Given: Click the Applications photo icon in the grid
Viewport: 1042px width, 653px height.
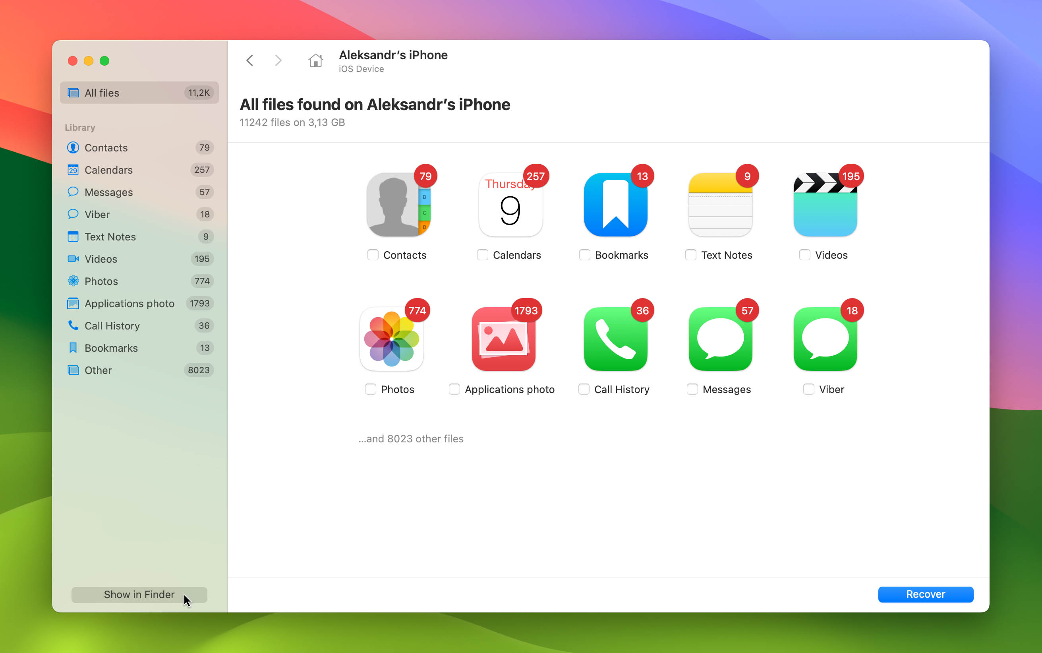Looking at the screenshot, I should coord(503,338).
